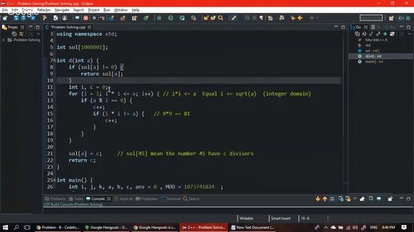Click the Run green play button
The height and width of the screenshot is (232, 414).
[171, 18]
